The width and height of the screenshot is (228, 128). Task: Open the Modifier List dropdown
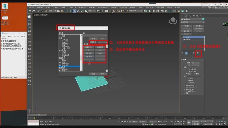tap(193, 22)
